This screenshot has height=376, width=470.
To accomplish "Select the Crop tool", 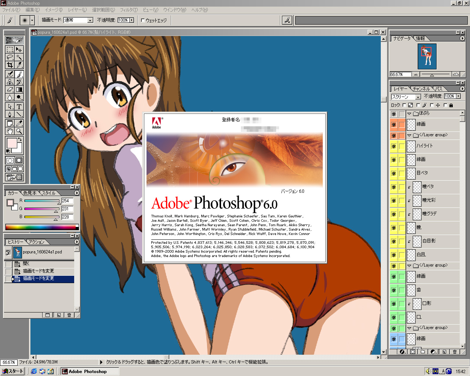I will point(10,65).
